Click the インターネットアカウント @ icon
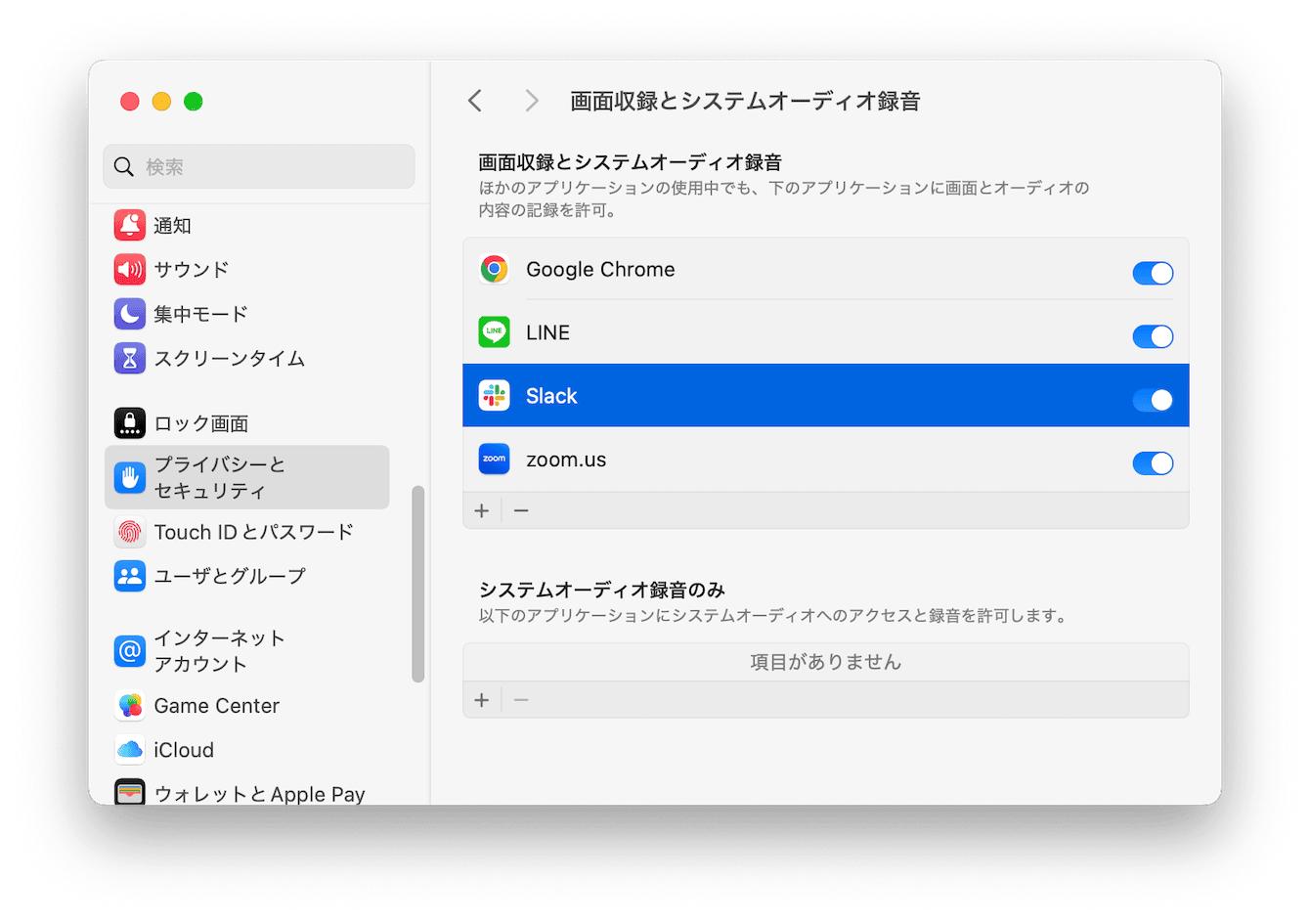This screenshot has width=1310, height=922. [130, 650]
